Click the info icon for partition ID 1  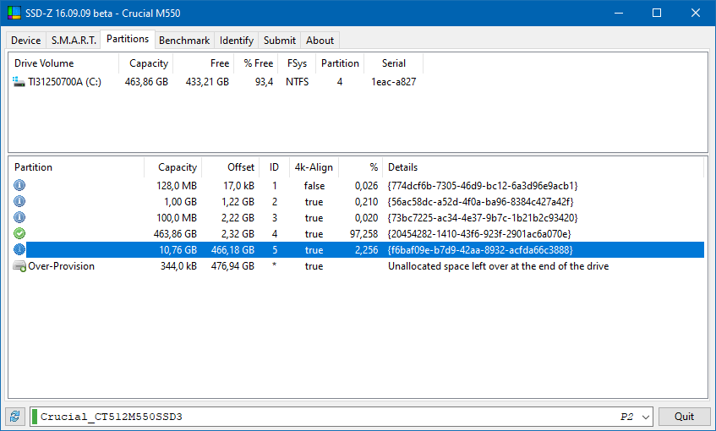click(x=19, y=185)
